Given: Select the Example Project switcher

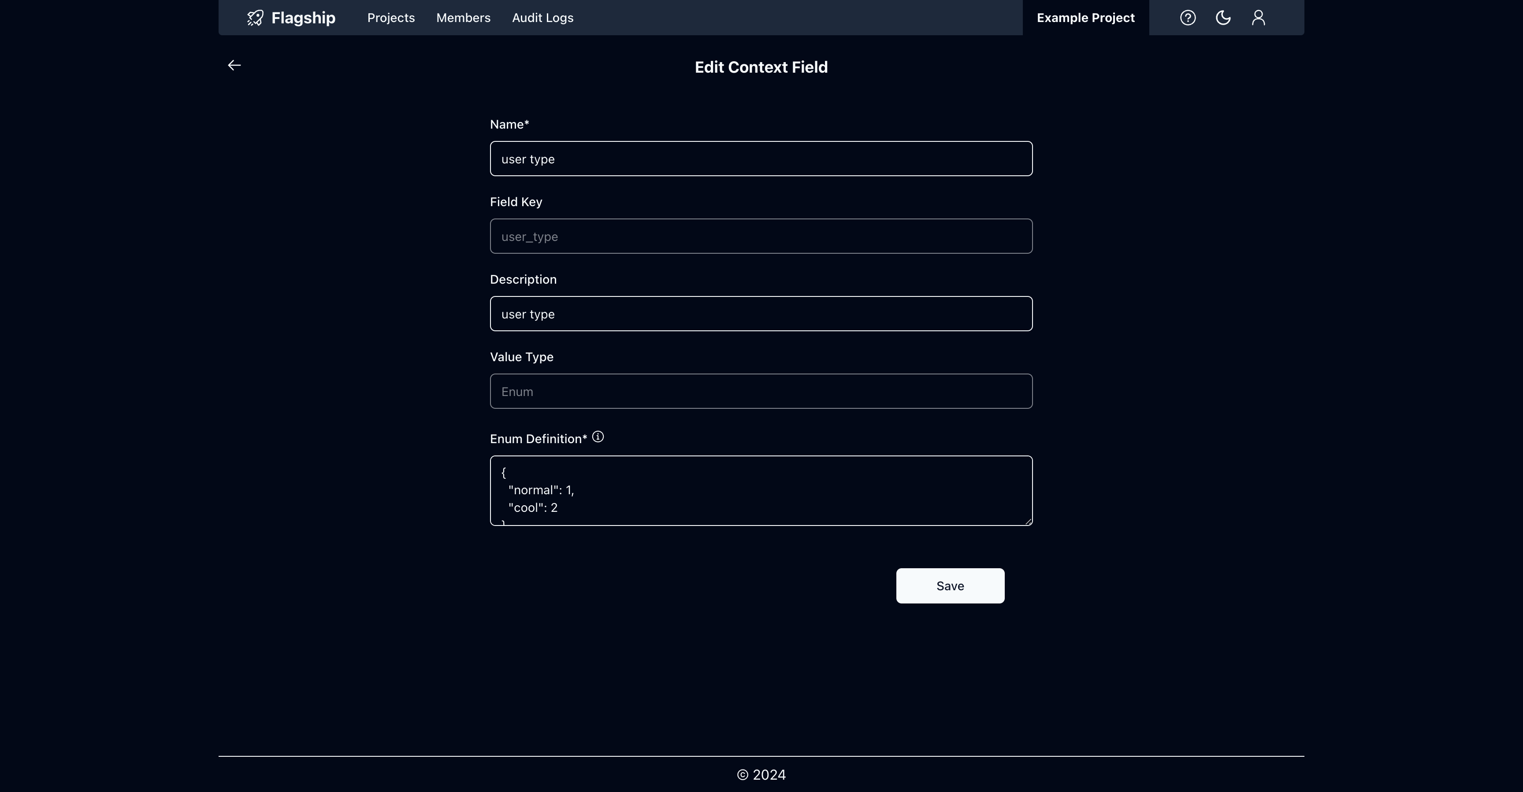Looking at the screenshot, I should 1086,18.
